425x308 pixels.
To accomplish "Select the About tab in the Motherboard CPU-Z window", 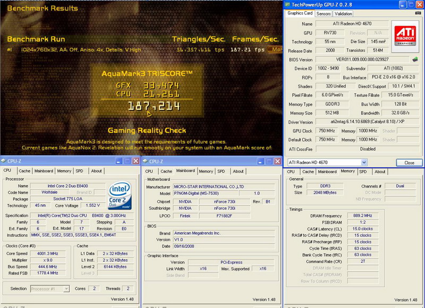I will pyautogui.click(x=238, y=171).
